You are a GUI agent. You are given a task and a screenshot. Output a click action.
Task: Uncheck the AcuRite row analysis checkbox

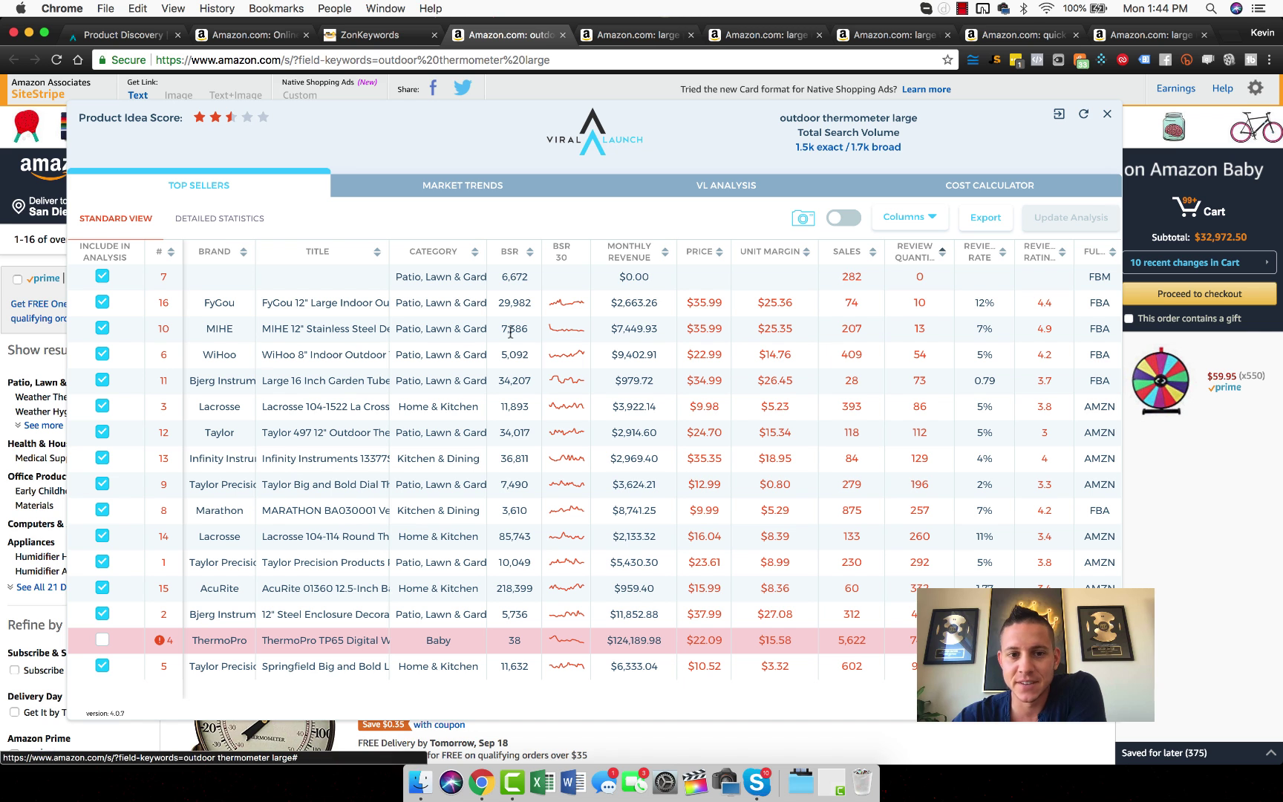tap(102, 588)
